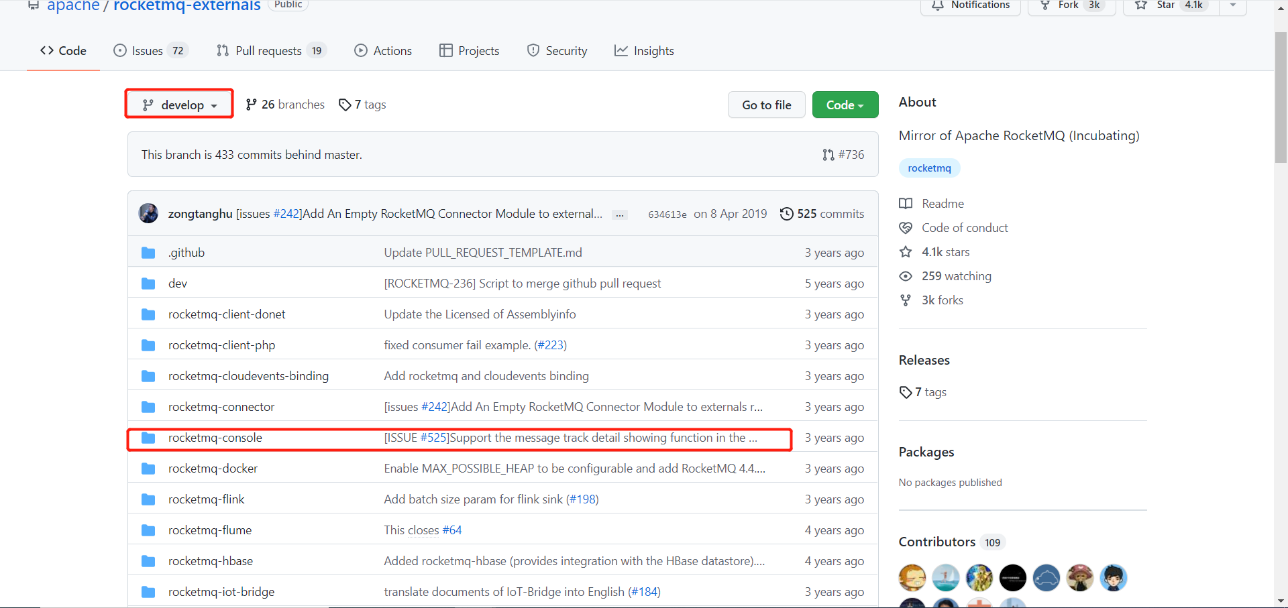Viewport: 1288px width, 608px height.
Task: Open the Pull requests tab
Action: [x=271, y=51]
